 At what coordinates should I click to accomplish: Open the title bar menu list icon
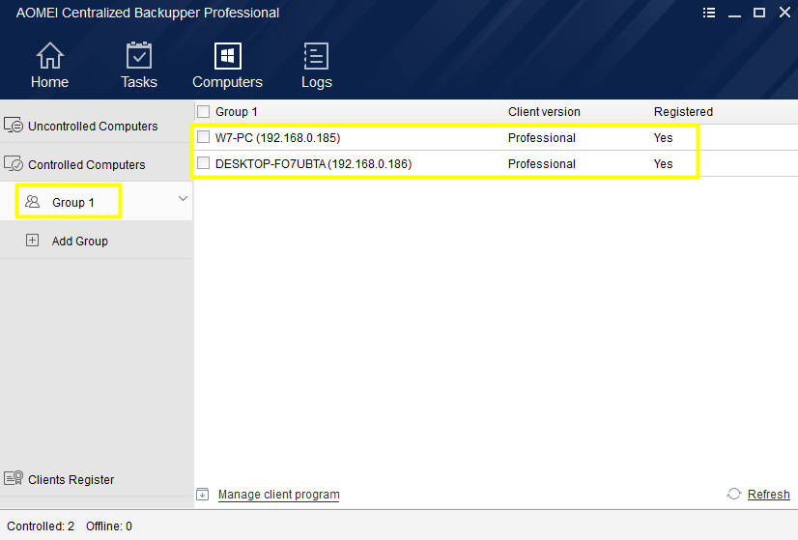(709, 13)
